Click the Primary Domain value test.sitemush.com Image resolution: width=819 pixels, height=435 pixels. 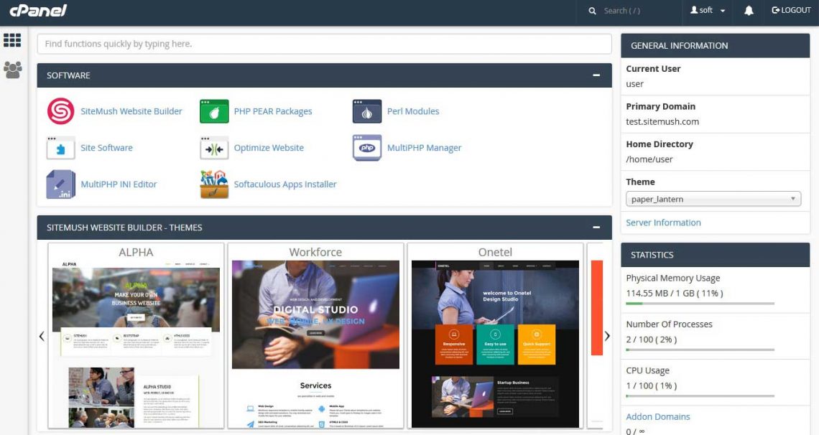[x=662, y=121]
